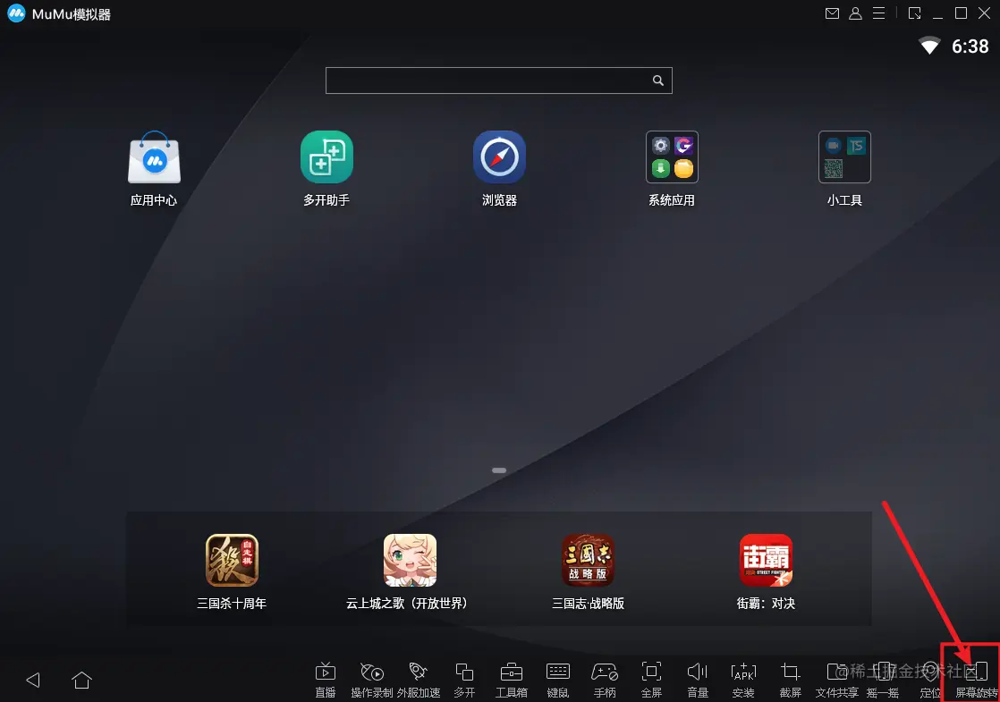Open 键鼠 keyboard mouse settings
1000x702 pixels.
pyautogui.click(x=558, y=680)
